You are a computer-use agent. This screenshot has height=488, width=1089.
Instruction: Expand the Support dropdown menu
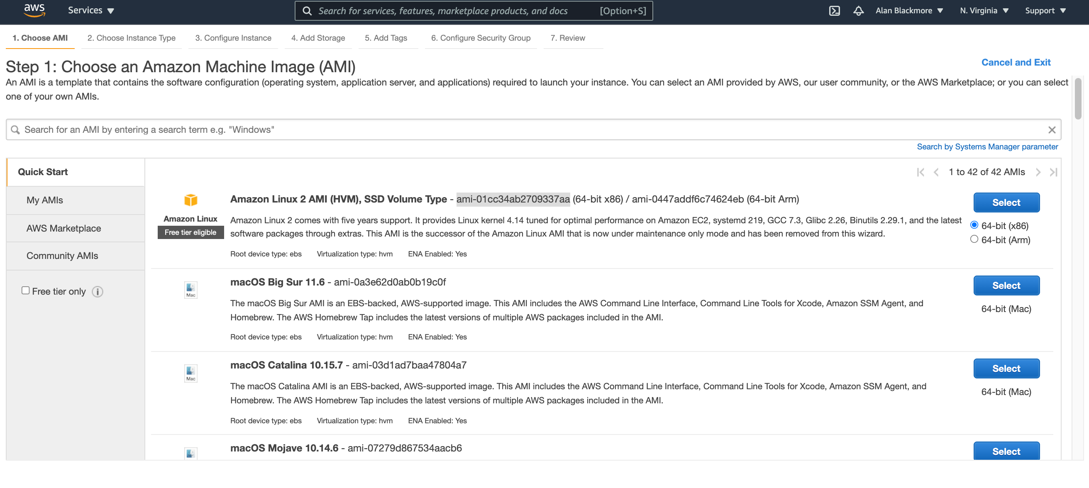1045,10
